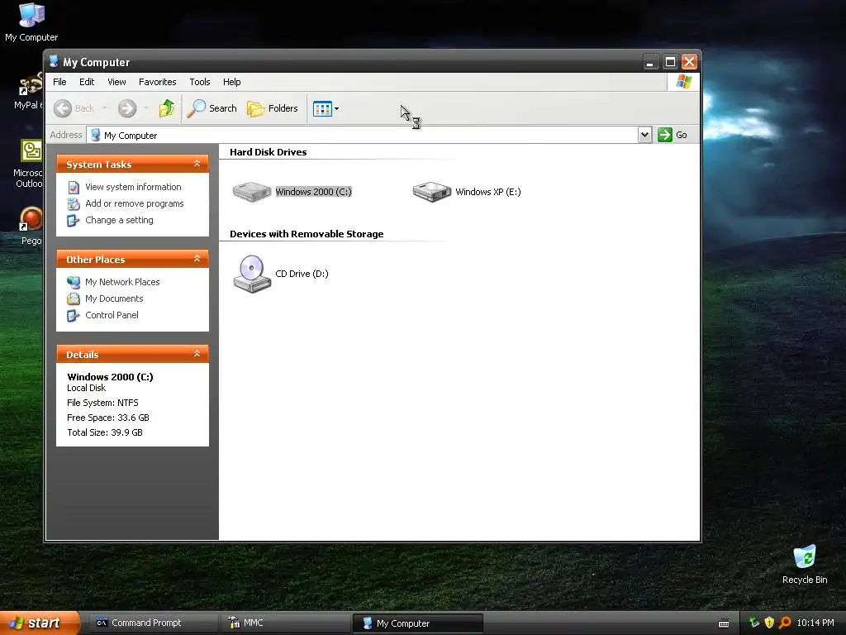Open the Edit menu

point(87,82)
